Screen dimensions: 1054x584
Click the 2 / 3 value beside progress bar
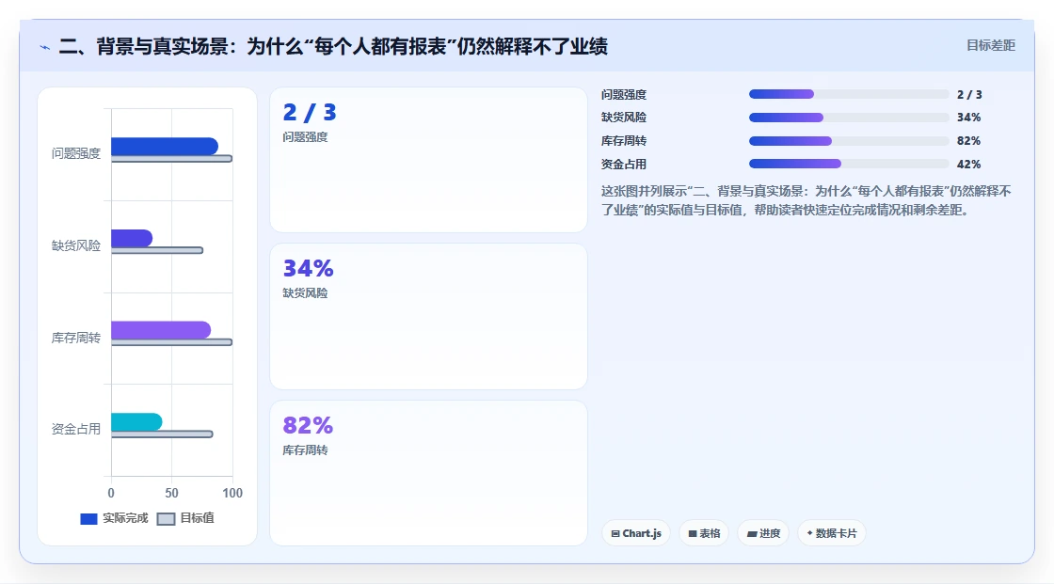pos(969,95)
